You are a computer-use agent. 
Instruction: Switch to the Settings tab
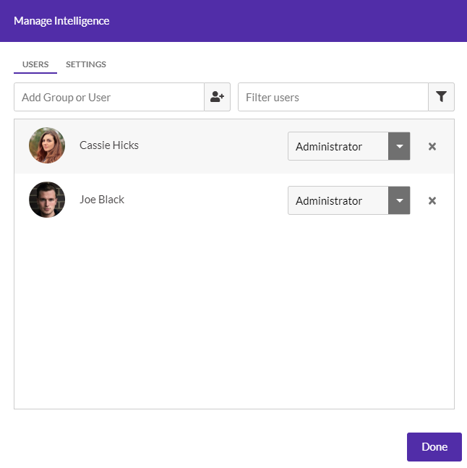click(86, 64)
